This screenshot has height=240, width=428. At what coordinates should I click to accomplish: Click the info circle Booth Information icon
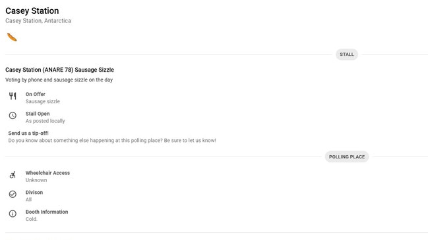click(x=13, y=214)
